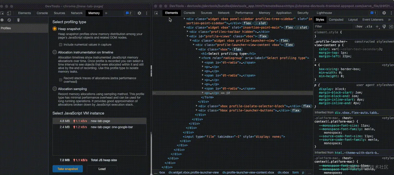Screen dimensions: 394x175
Task: Enable Include numerical values in capture
Action: [60, 45]
